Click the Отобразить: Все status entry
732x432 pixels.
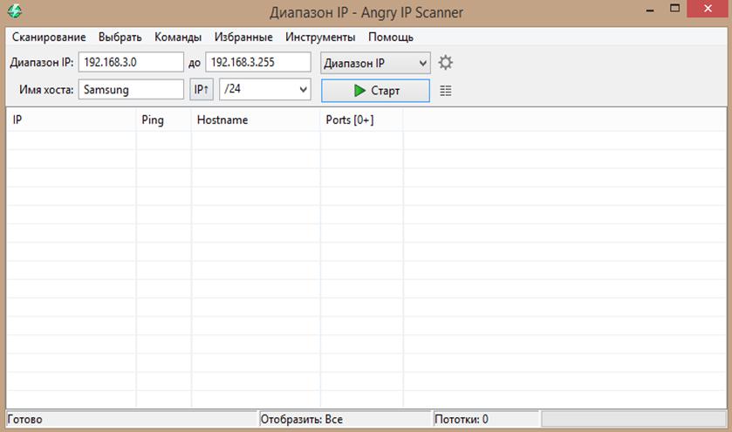coord(302,420)
